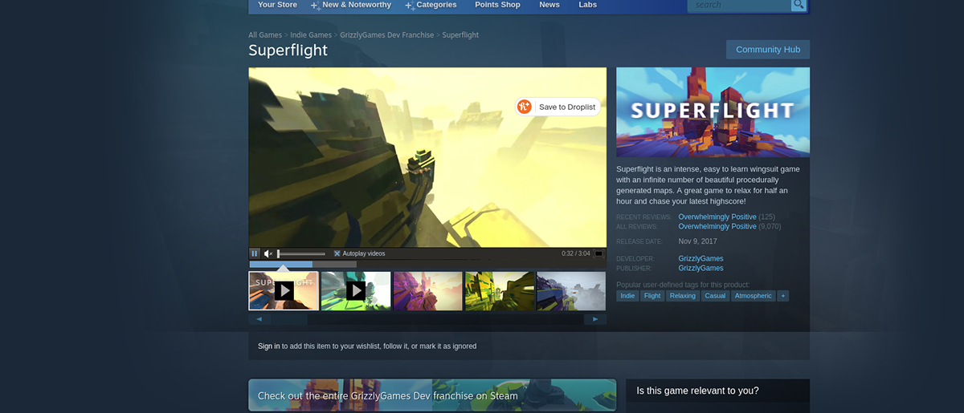The height and width of the screenshot is (413, 964).
Task: Expand more tags with plus button
Action: point(783,296)
